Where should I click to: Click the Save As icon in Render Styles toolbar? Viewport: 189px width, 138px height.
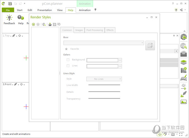pos(59,24)
